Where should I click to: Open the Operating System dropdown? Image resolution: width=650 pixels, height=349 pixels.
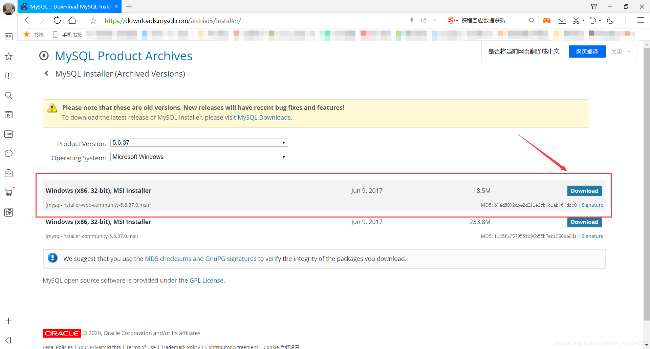199,157
